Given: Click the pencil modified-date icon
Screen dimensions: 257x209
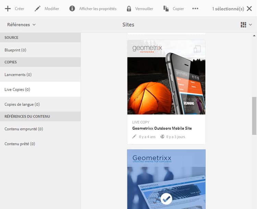Looking at the screenshot, I should tap(134, 137).
